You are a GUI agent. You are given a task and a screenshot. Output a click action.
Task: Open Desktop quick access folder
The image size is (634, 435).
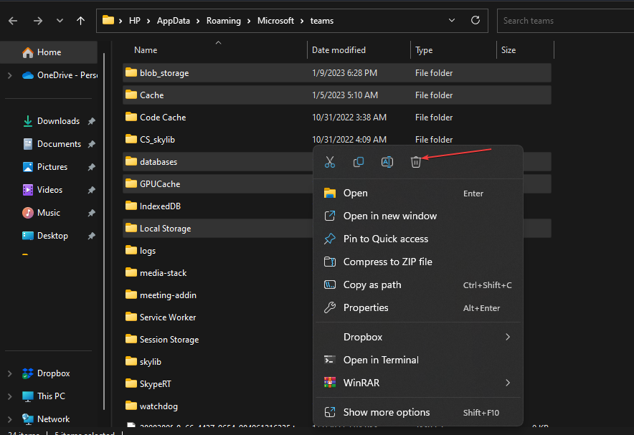[45, 236]
